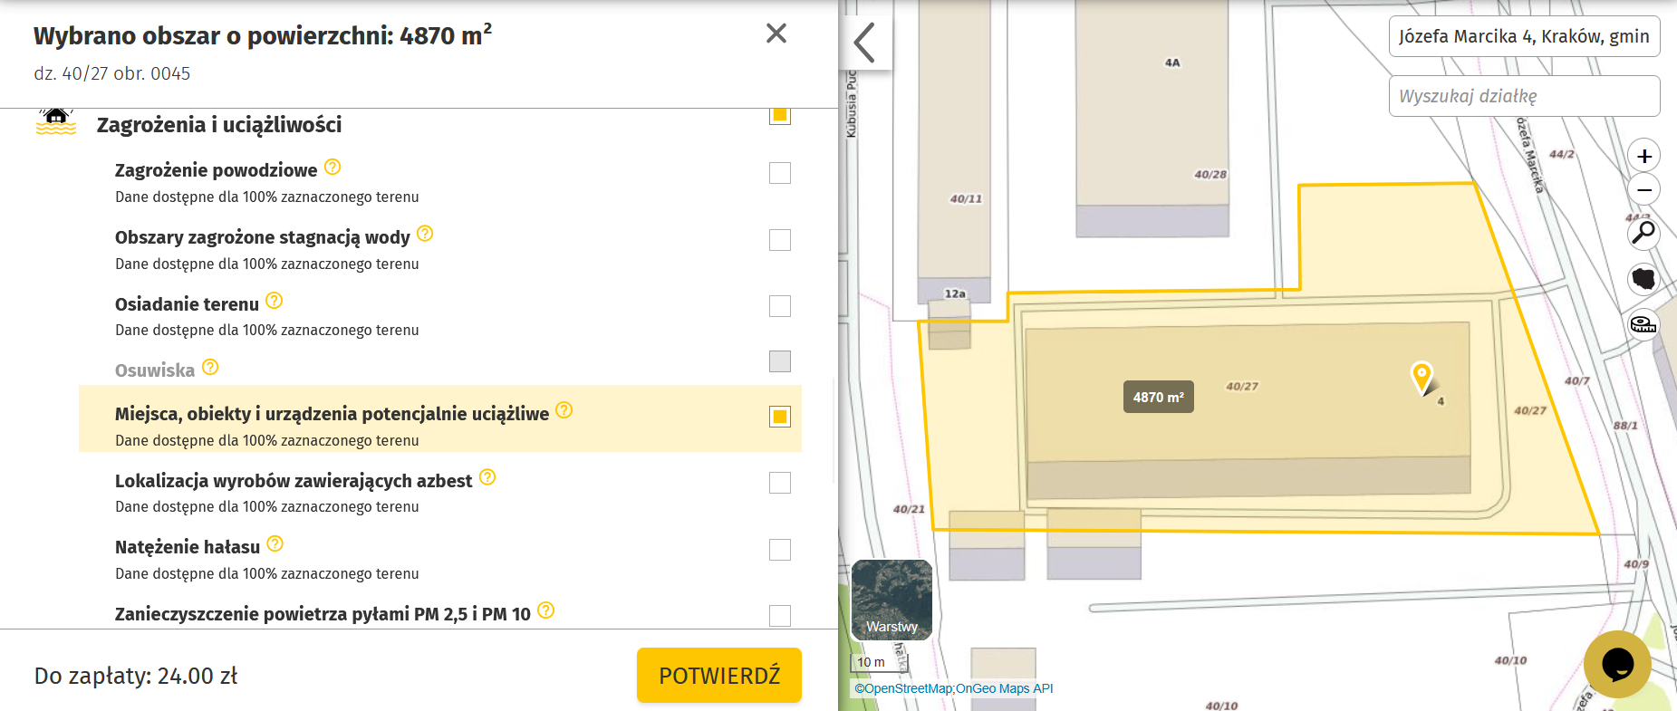
Task: Click help icon next to Zagrożenie powodziowe
Action: 333,168
